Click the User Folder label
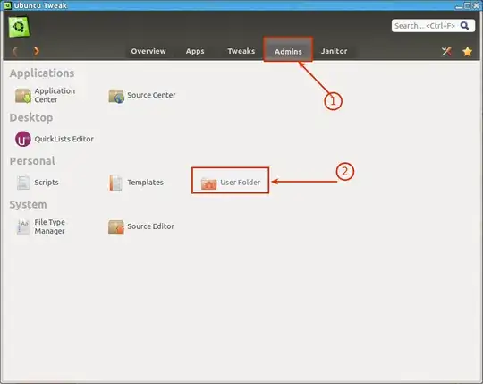This screenshot has height=384, width=483. point(241,183)
